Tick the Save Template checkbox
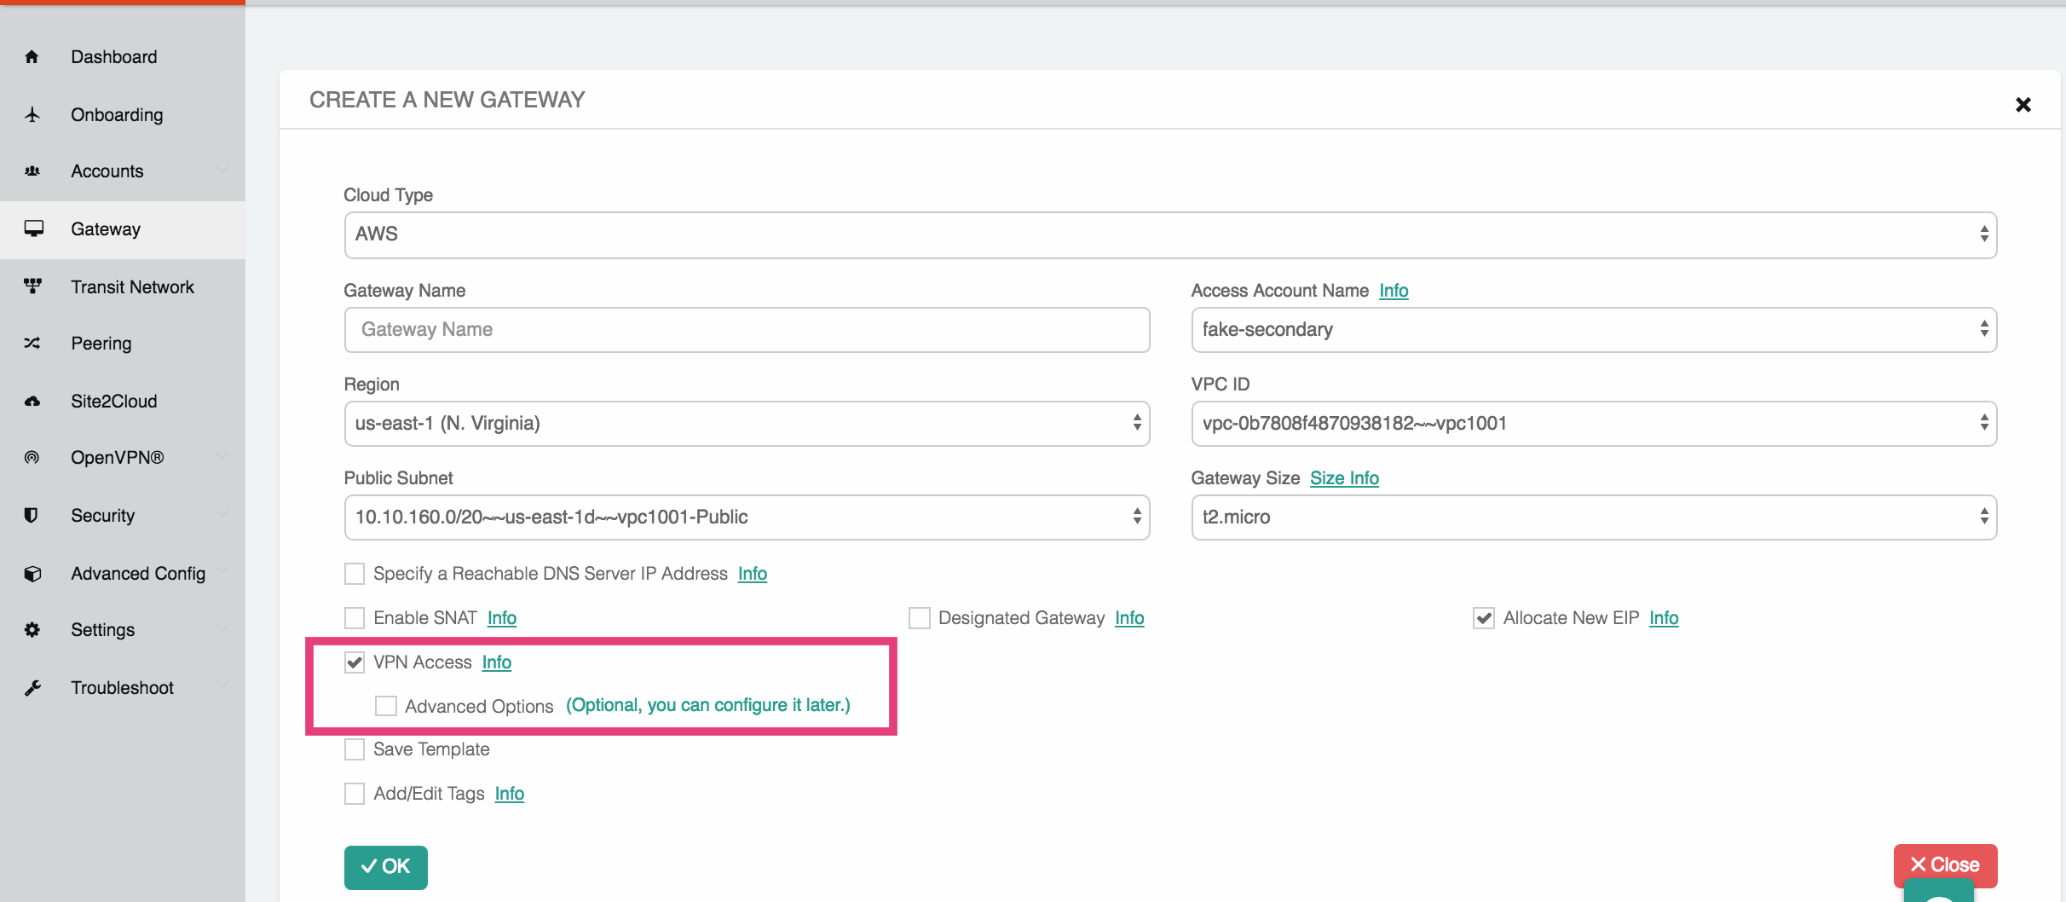Image resolution: width=2066 pixels, height=902 pixels. click(x=355, y=749)
